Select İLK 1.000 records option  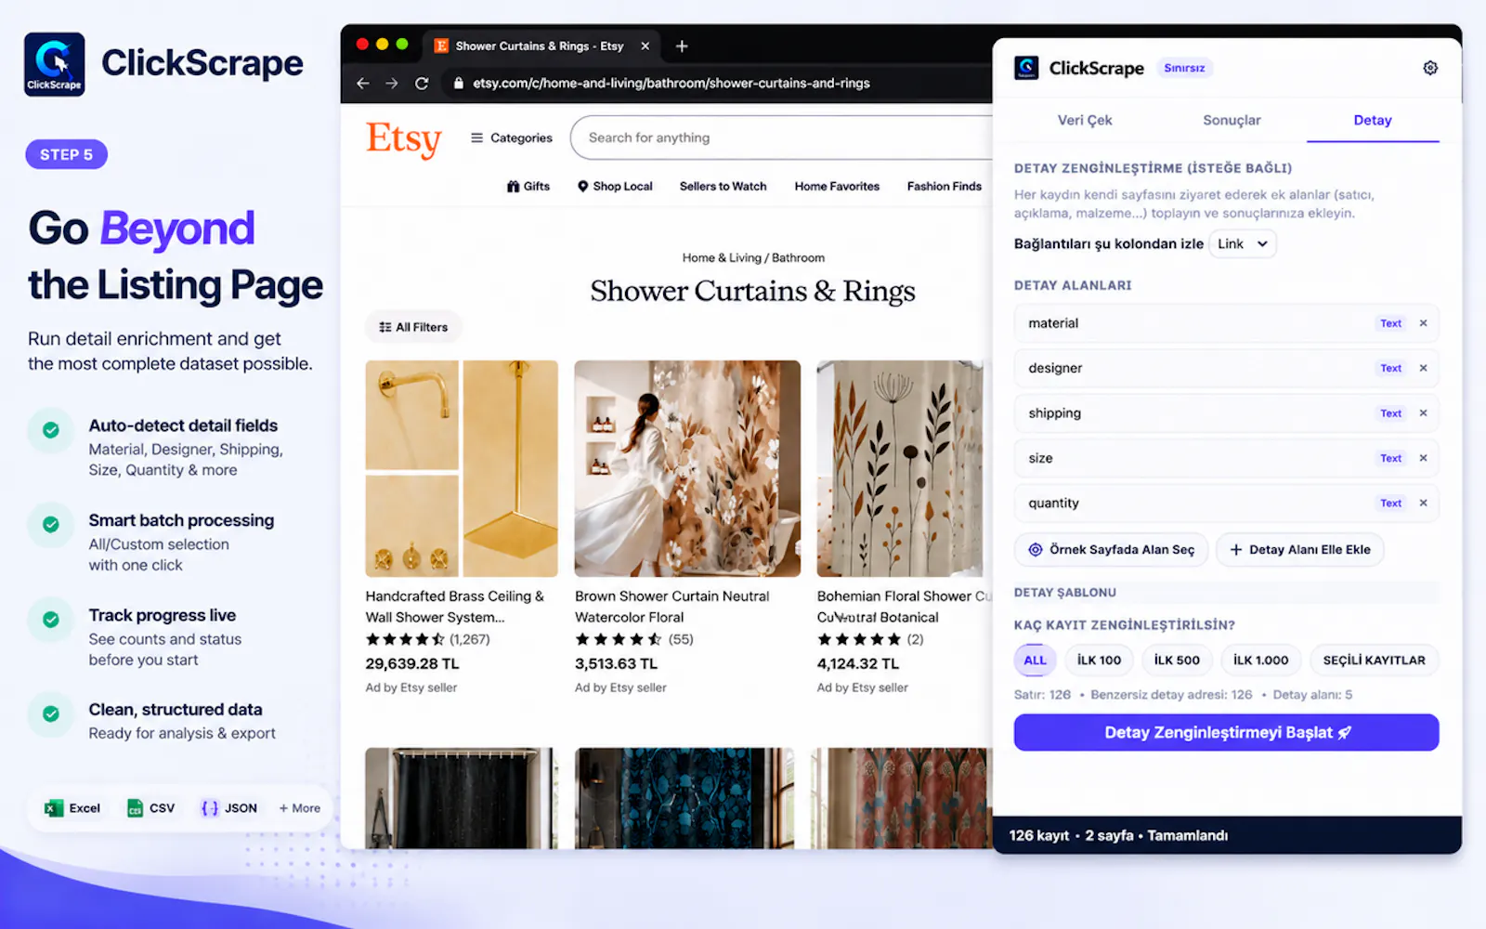point(1260,660)
